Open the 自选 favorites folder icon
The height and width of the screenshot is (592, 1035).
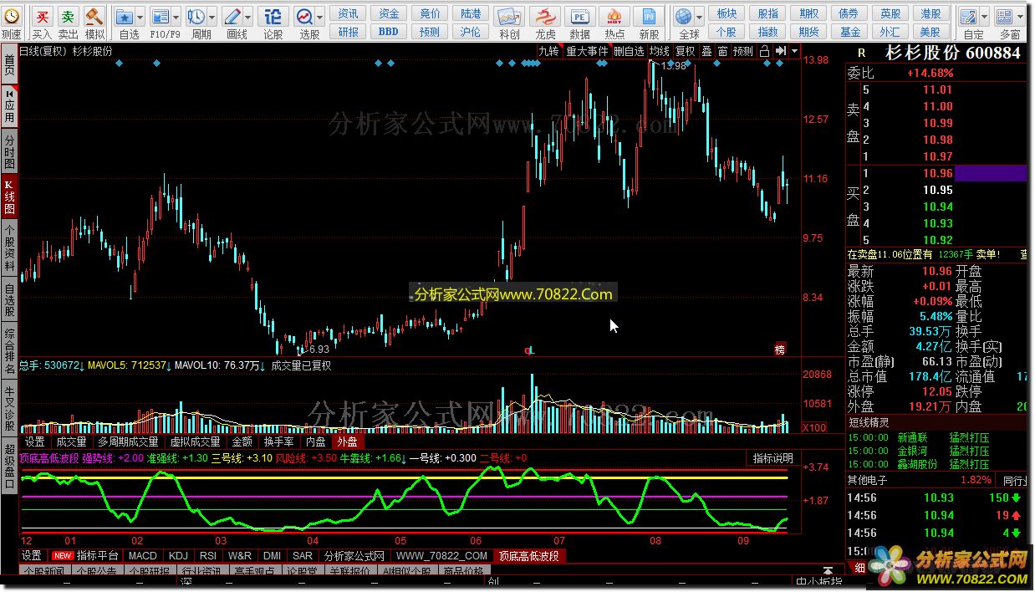pos(124,16)
